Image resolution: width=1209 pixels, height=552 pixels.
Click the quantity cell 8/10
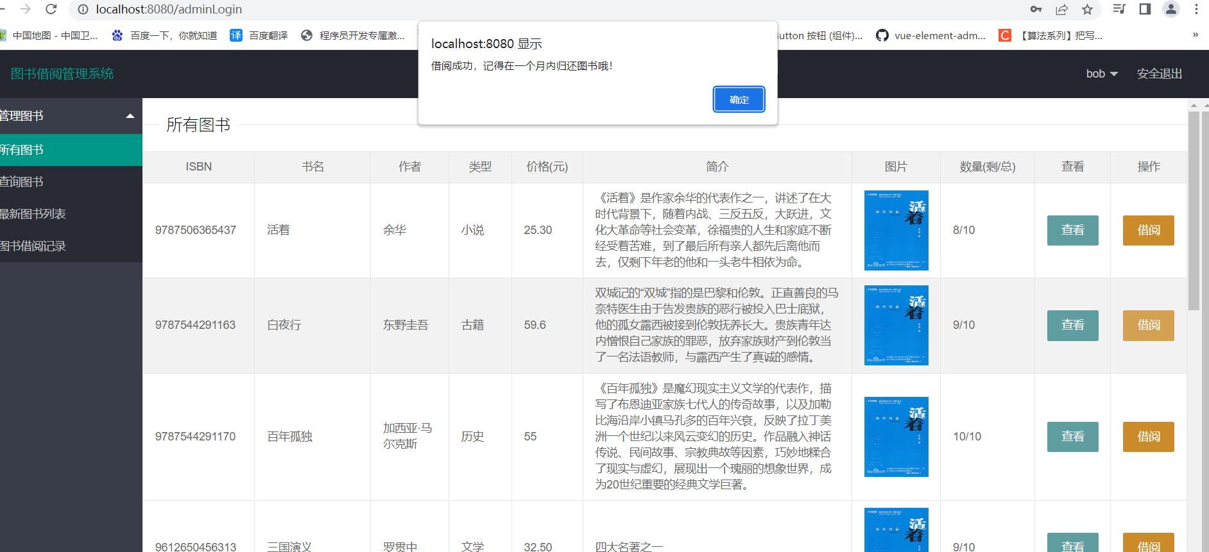coord(964,230)
